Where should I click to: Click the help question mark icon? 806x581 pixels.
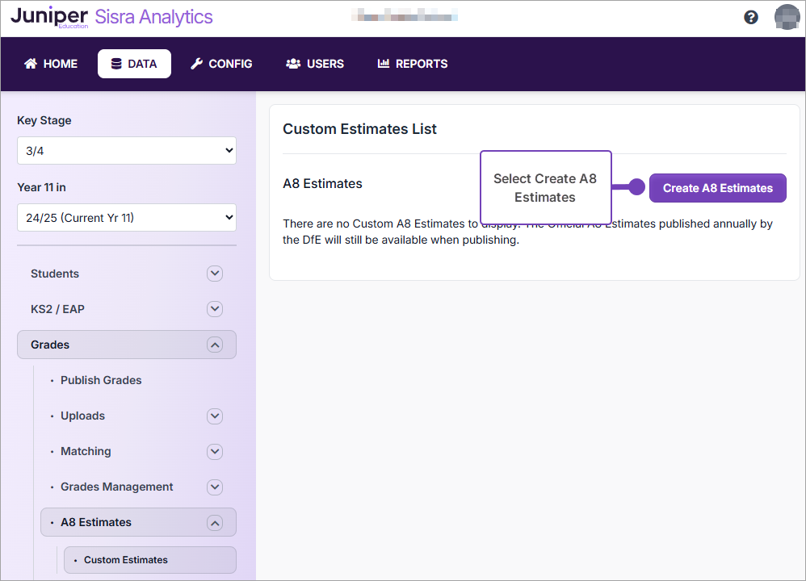(x=751, y=17)
